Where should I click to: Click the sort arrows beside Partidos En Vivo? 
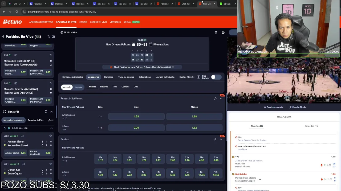point(48,37)
